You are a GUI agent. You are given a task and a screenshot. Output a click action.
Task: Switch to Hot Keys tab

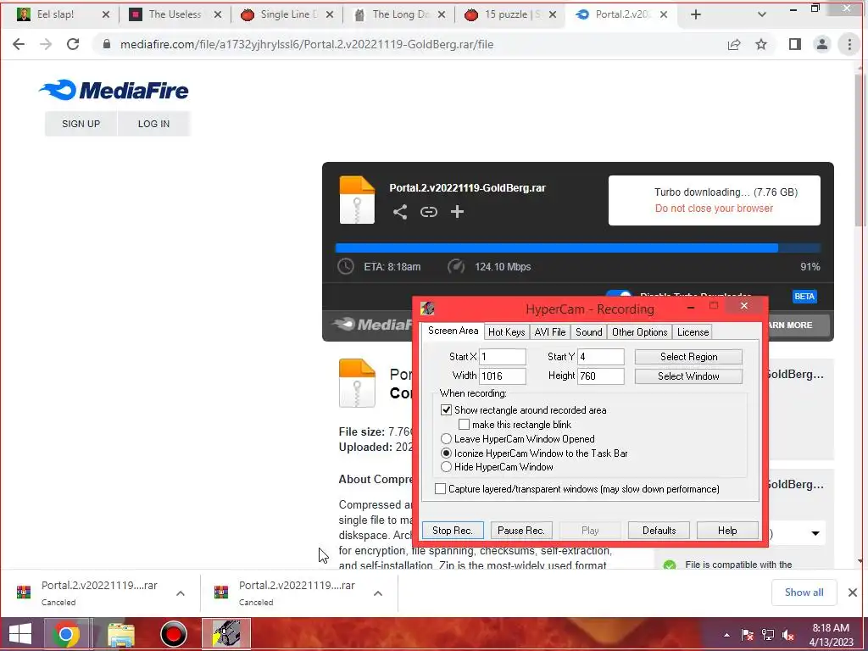(506, 332)
